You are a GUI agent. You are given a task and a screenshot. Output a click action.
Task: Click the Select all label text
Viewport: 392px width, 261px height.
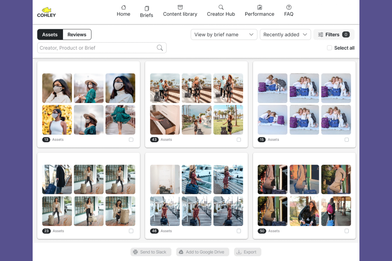344,48
